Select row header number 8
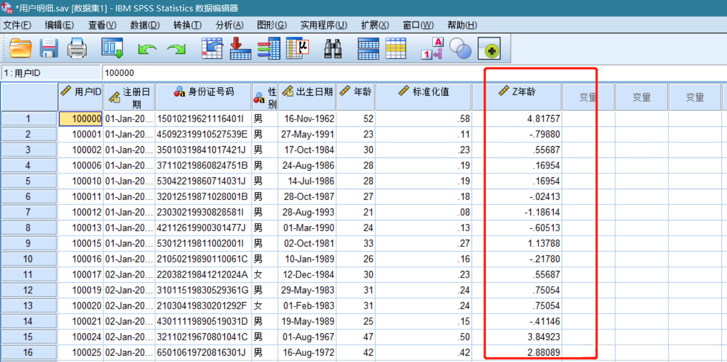Image resolution: width=727 pixels, height=362 pixels. click(29, 228)
